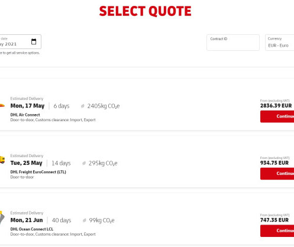
Task: Click the CO2 leaf icon beside 2405kg
Action: tap(83, 106)
